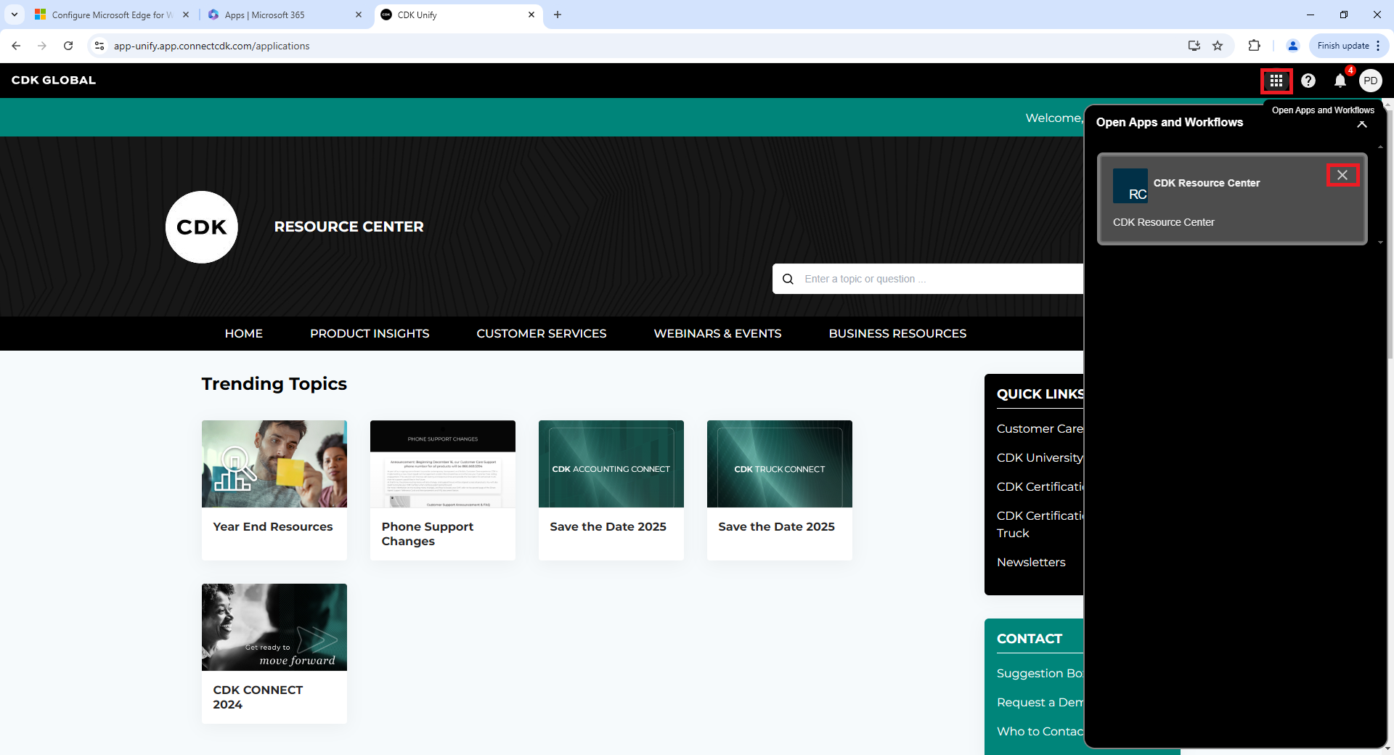Click the Finish update button
Viewport: 1394px width, 755px height.
click(x=1343, y=46)
